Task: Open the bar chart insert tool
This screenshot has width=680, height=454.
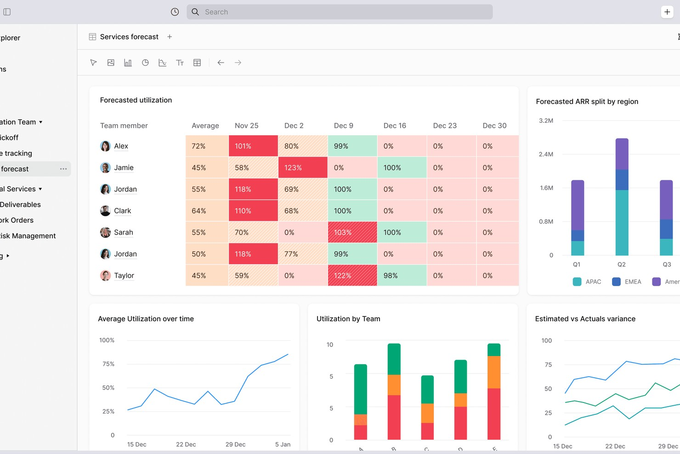Action: point(128,63)
